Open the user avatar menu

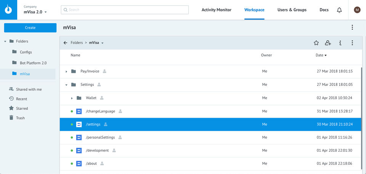(x=357, y=10)
